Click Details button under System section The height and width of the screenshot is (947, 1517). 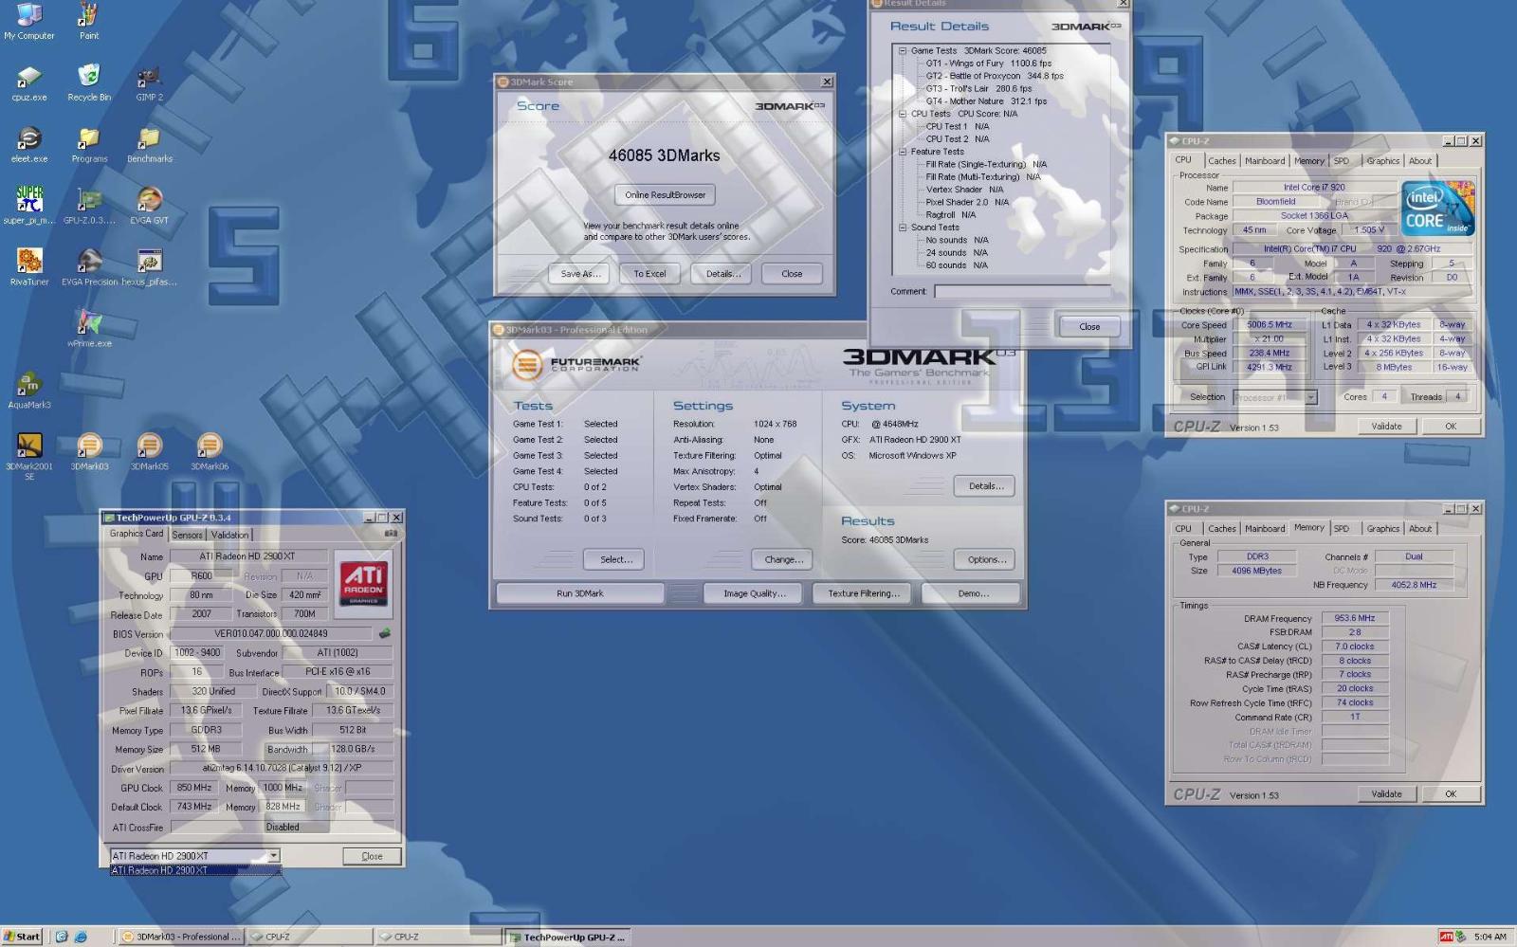(x=985, y=486)
